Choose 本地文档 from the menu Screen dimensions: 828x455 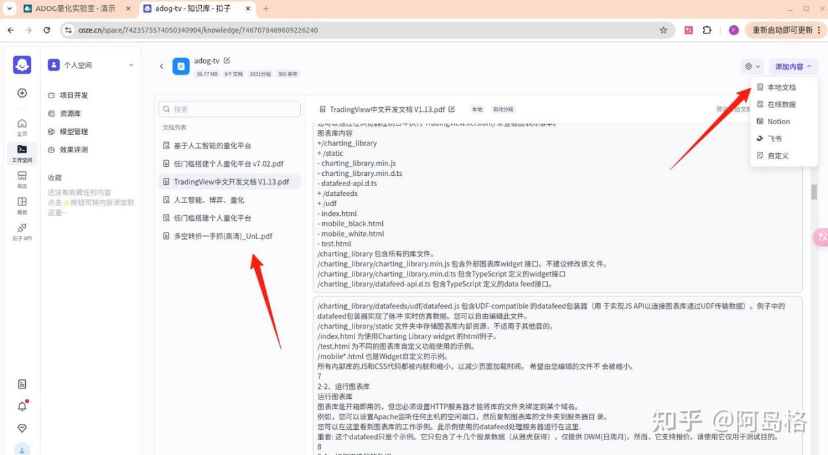tap(784, 87)
